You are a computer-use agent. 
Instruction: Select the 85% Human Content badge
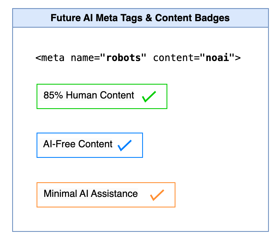point(102,97)
